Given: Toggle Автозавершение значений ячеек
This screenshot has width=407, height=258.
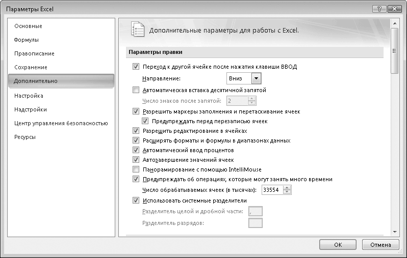Looking at the screenshot, I should [136, 160].
